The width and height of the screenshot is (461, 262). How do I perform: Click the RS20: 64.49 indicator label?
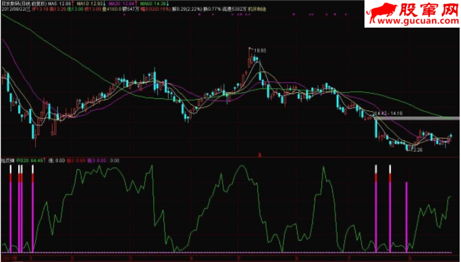coord(29,160)
